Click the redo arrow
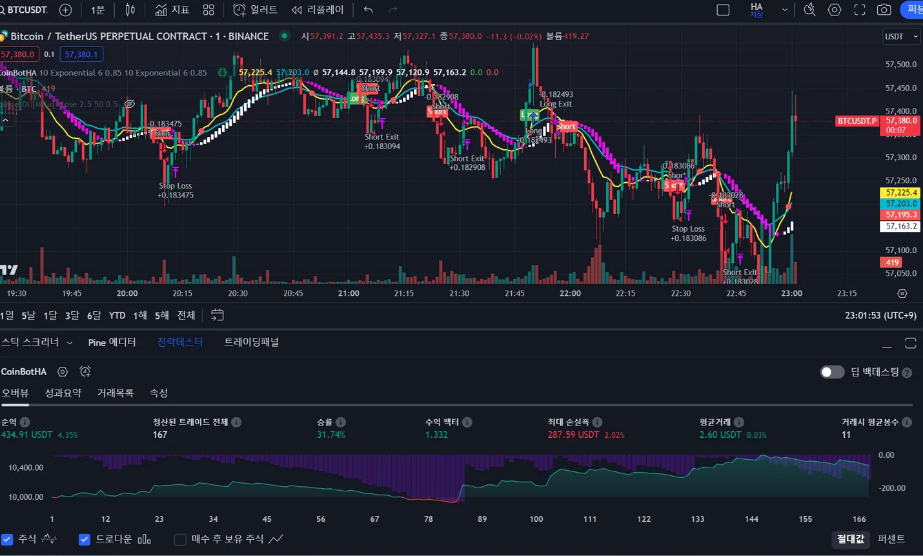 (393, 10)
